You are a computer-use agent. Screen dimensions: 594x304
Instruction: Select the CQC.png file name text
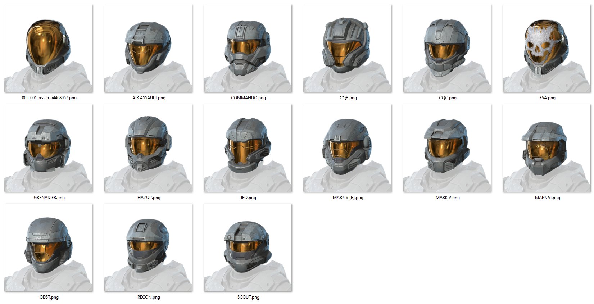448,98
